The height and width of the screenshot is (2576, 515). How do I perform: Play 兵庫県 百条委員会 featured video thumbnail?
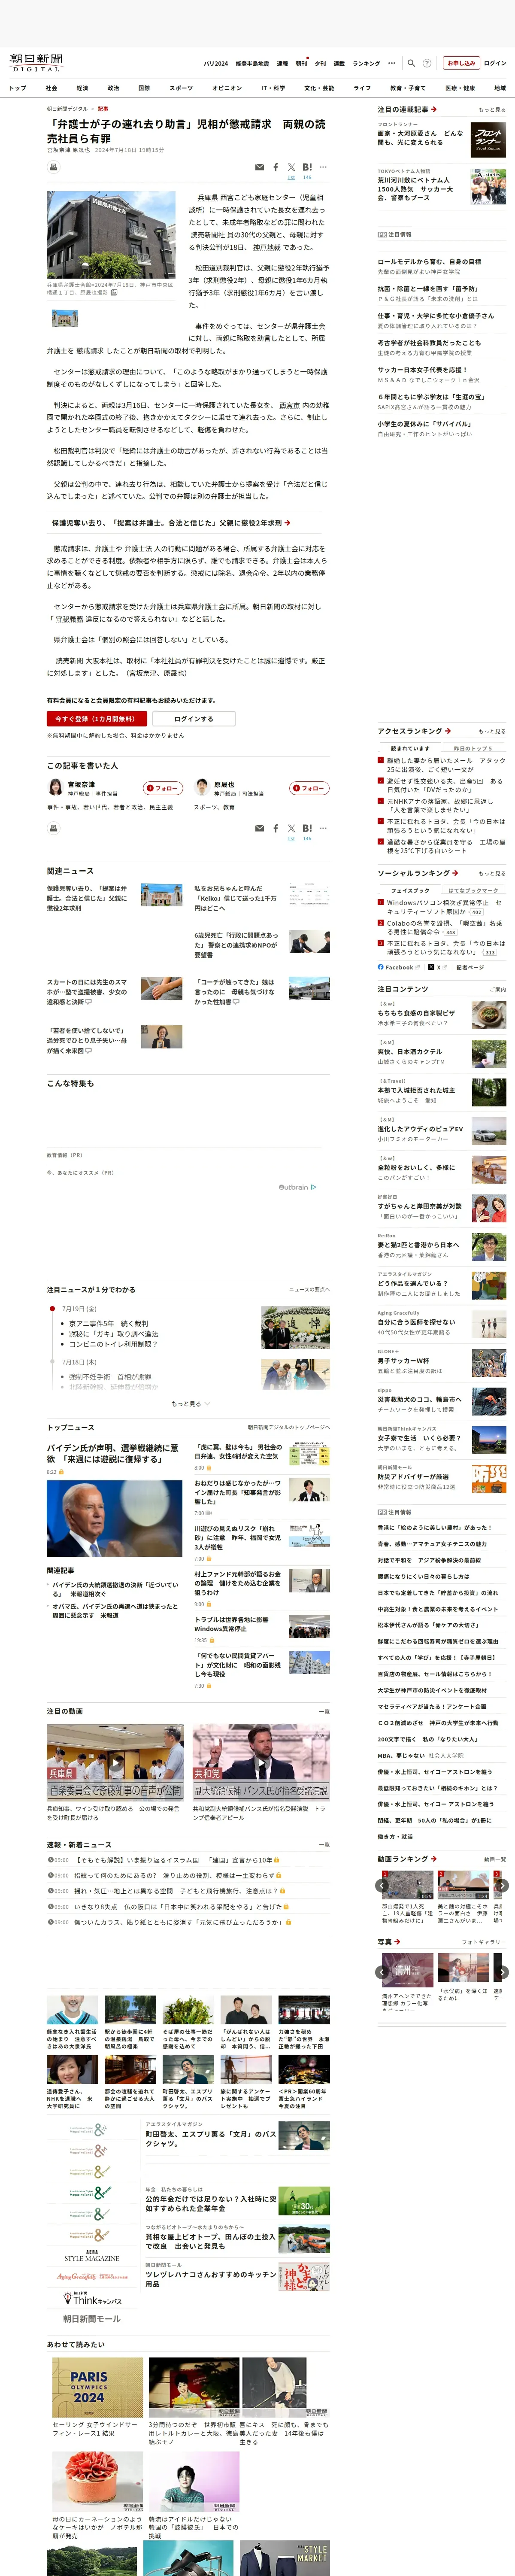115,1762
